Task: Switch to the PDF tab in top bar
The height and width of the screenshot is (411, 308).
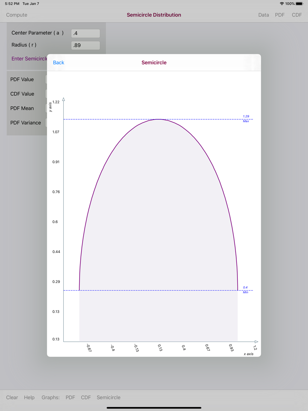Action: [280, 15]
